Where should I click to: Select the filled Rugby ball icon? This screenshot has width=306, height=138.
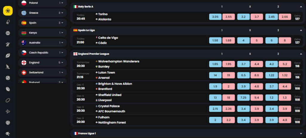8,89
